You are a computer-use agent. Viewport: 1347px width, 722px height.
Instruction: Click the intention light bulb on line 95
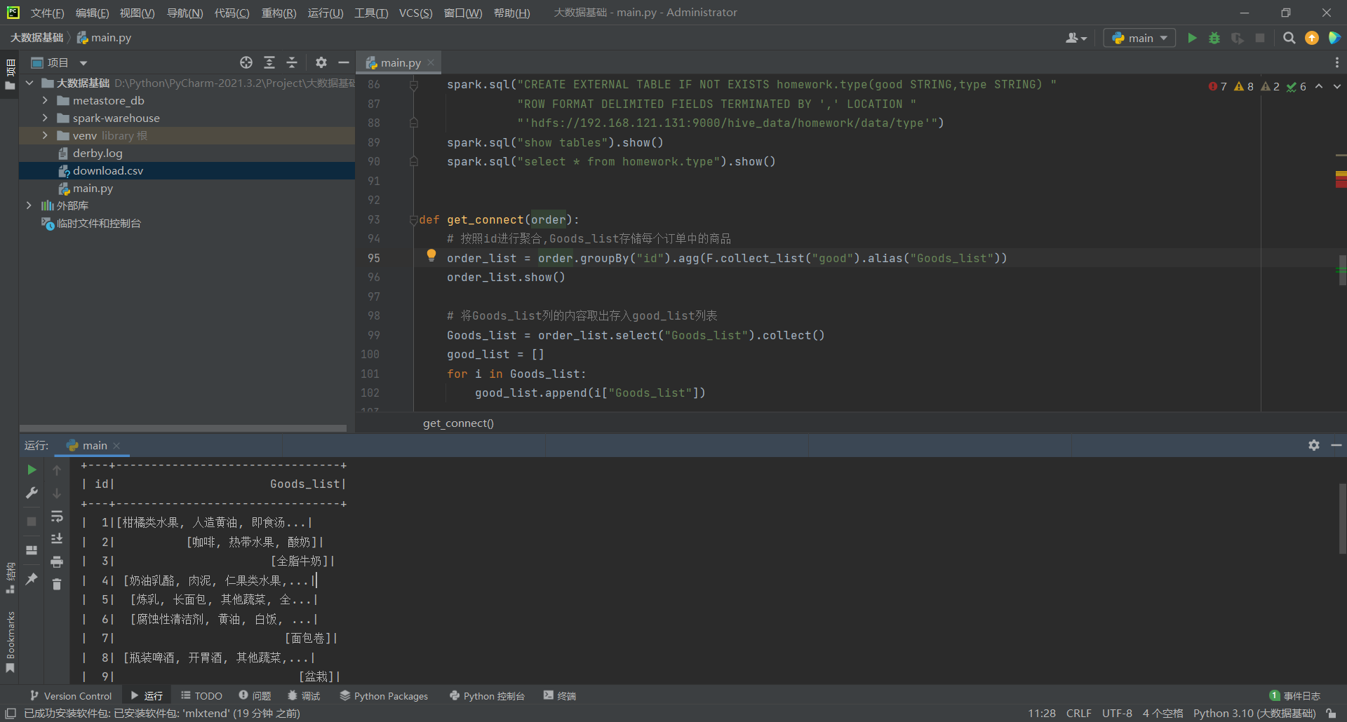(x=431, y=255)
